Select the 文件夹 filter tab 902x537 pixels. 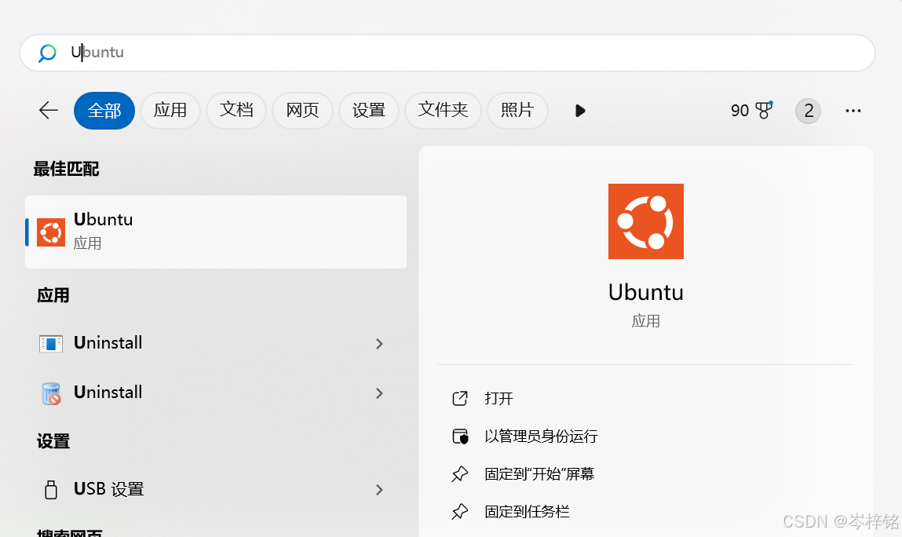(x=443, y=111)
